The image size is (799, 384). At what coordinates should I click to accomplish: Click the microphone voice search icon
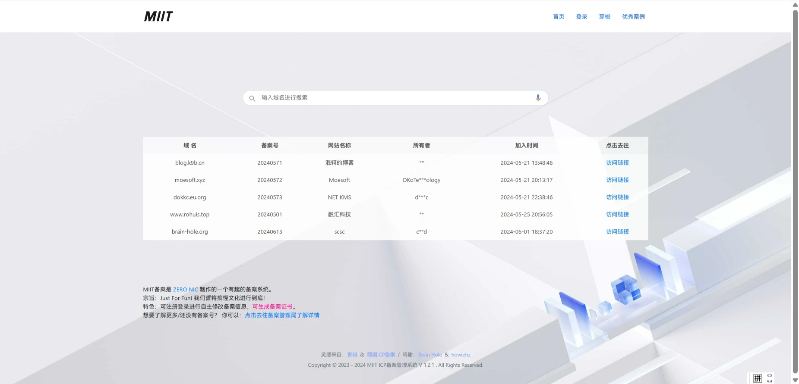538,98
